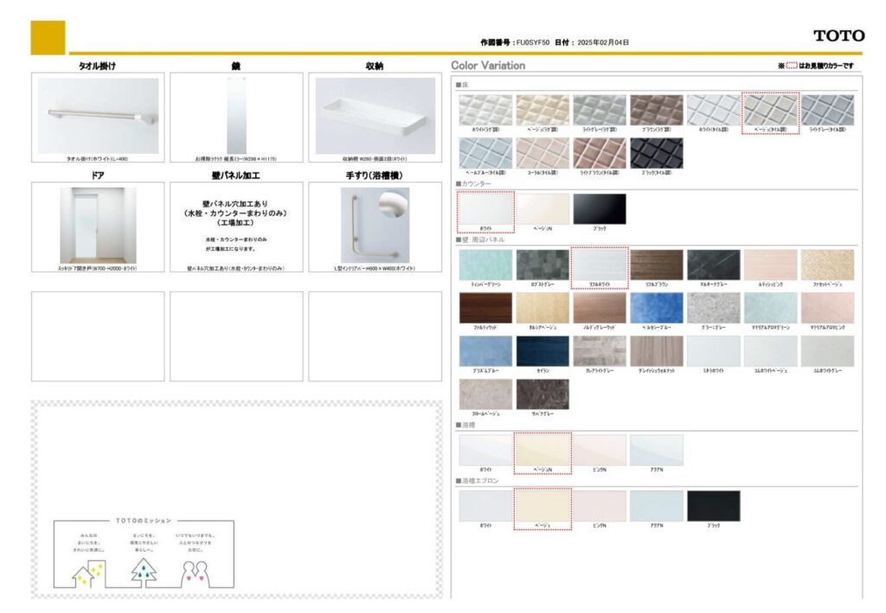This screenshot has height=613, width=886.
Task: Select the towel bar product image
Action: [98, 115]
